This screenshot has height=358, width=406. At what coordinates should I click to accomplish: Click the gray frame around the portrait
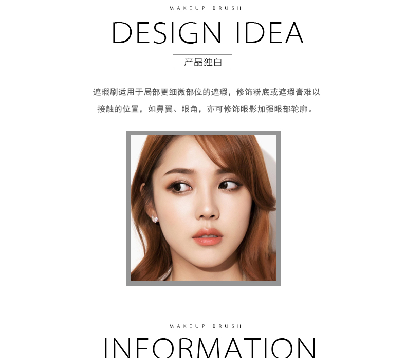tap(204, 133)
